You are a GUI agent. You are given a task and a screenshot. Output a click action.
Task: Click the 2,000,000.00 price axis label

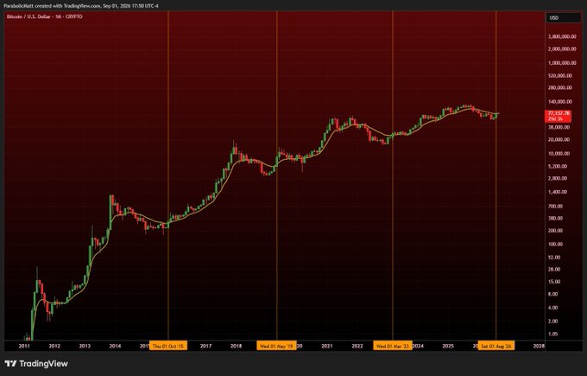point(562,49)
